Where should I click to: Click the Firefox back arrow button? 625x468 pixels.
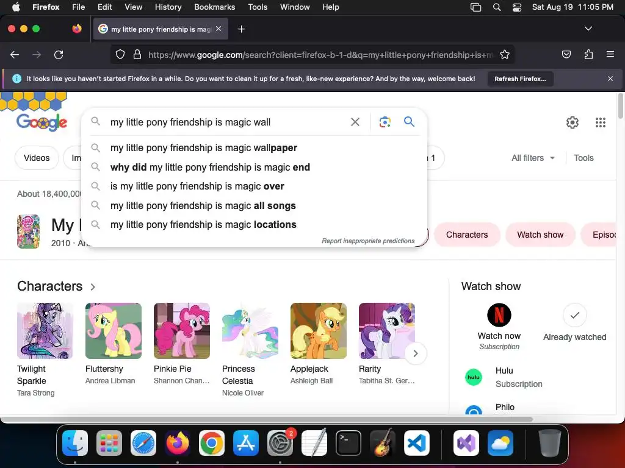coord(15,54)
